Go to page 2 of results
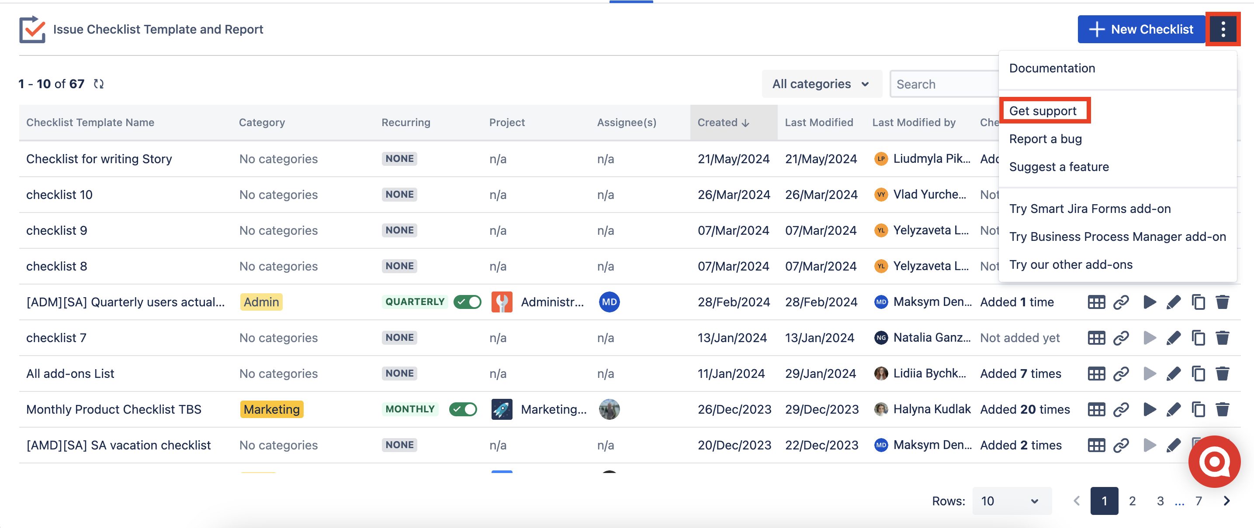 [x=1132, y=501]
